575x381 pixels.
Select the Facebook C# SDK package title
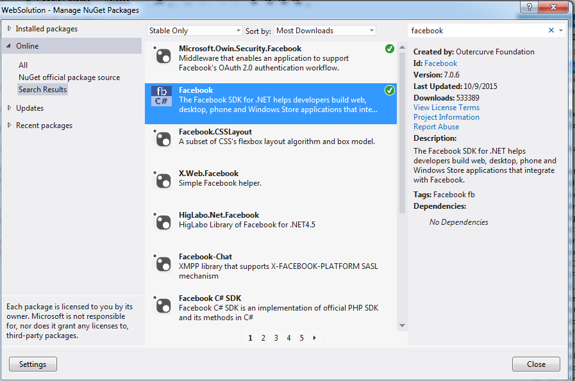click(210, 298)
